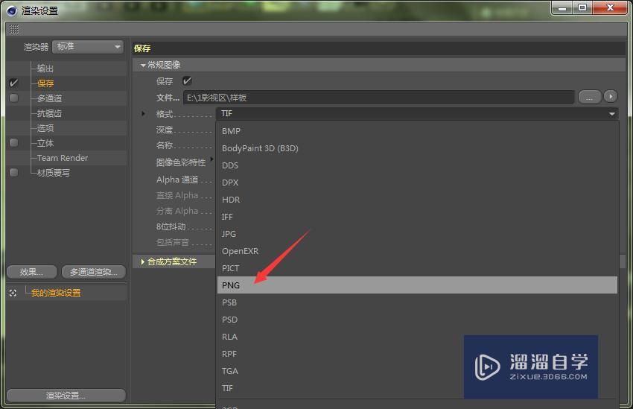This screenshot has height=409, width=633.
Task: Click the target icon beside 我的渲染设置
Action: 13,293
